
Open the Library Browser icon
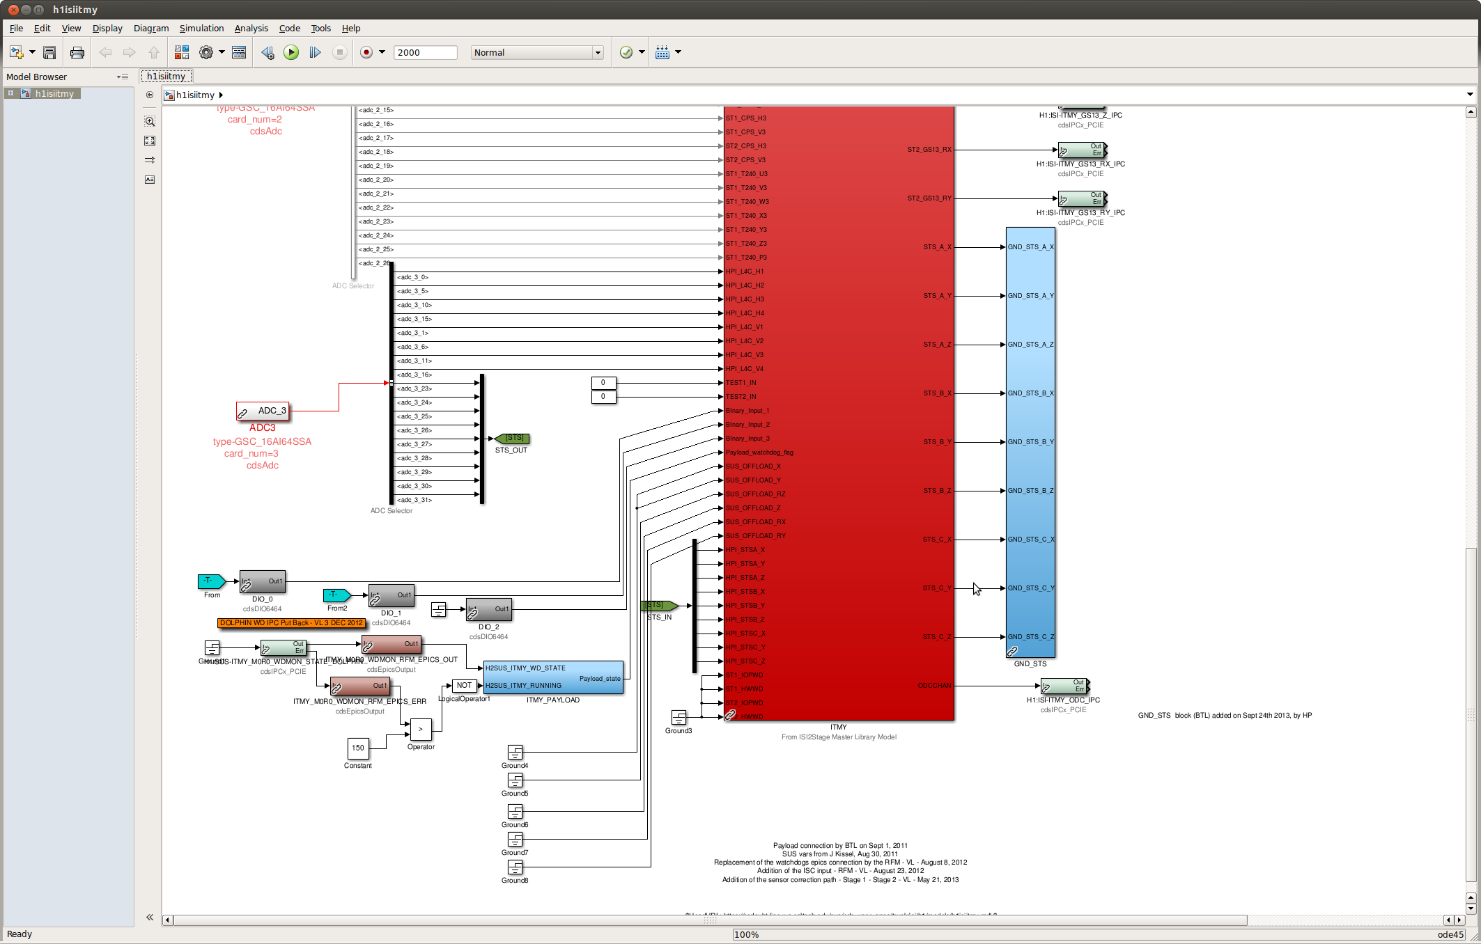[x=182, y=52]
